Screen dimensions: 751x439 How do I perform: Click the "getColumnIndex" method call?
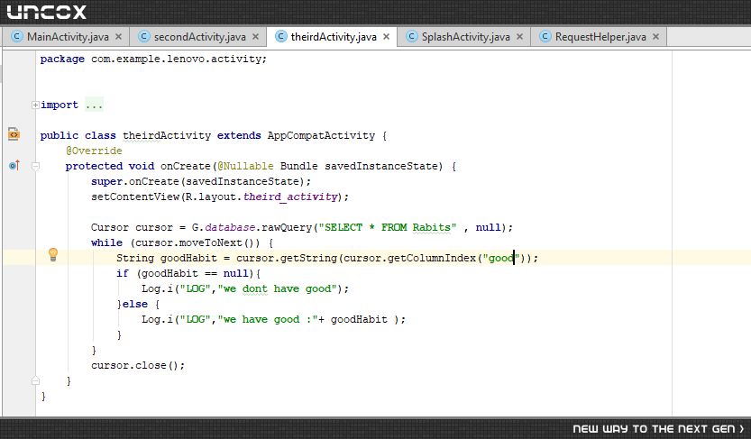click(432, 258)
